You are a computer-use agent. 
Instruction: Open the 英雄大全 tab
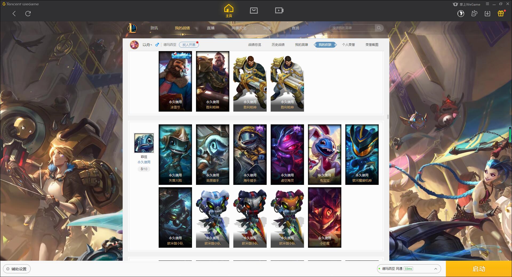point(239,28)
